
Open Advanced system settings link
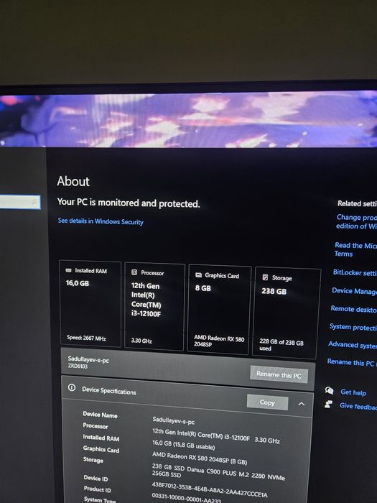pyautogui.click(x=353, y=344)
